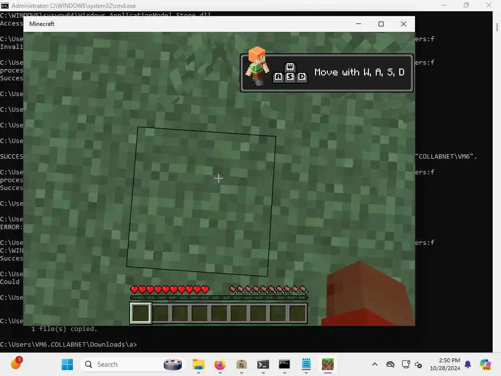Open File Explorer from the taskbar
The image size is (501, 376).
pos(199,364)
